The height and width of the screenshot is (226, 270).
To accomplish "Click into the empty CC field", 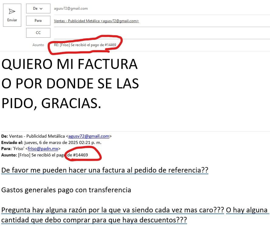I will click(x=162, y=33).
